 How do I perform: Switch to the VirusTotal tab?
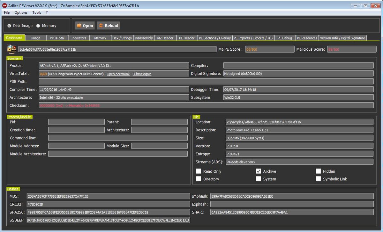tap(57, 38)
